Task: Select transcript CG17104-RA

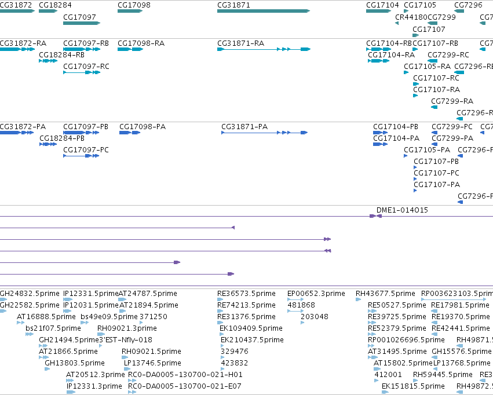Action: 378,61
